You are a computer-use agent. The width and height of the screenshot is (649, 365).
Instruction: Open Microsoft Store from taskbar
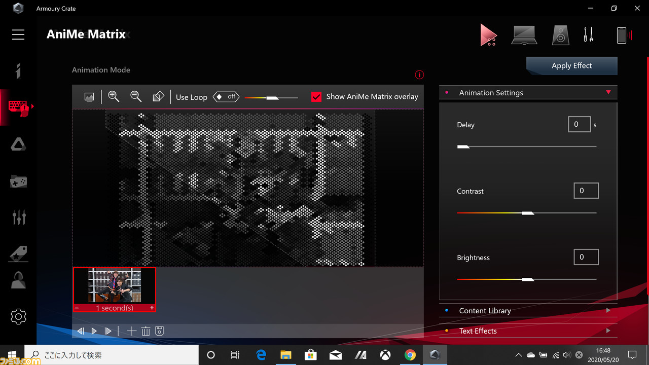311,355
